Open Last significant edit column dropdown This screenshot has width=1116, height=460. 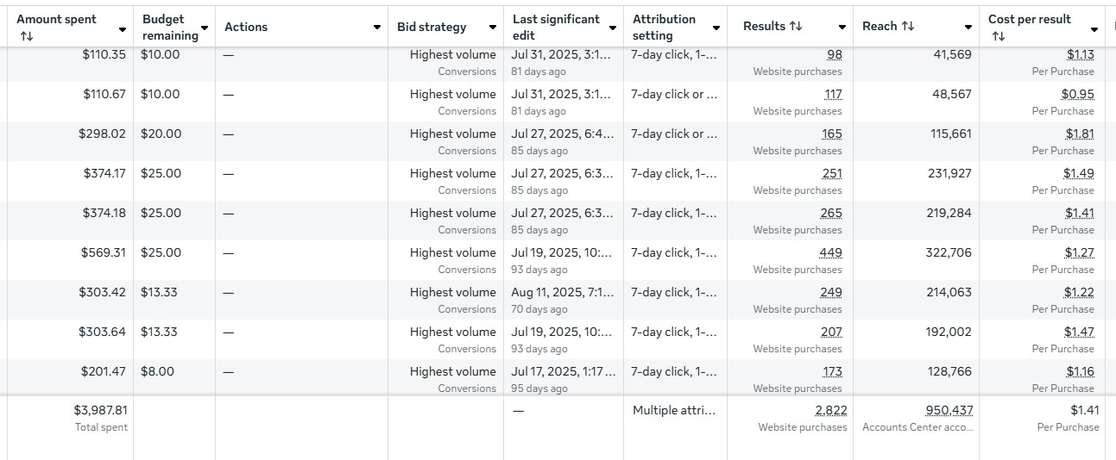(x=613, y=28)
